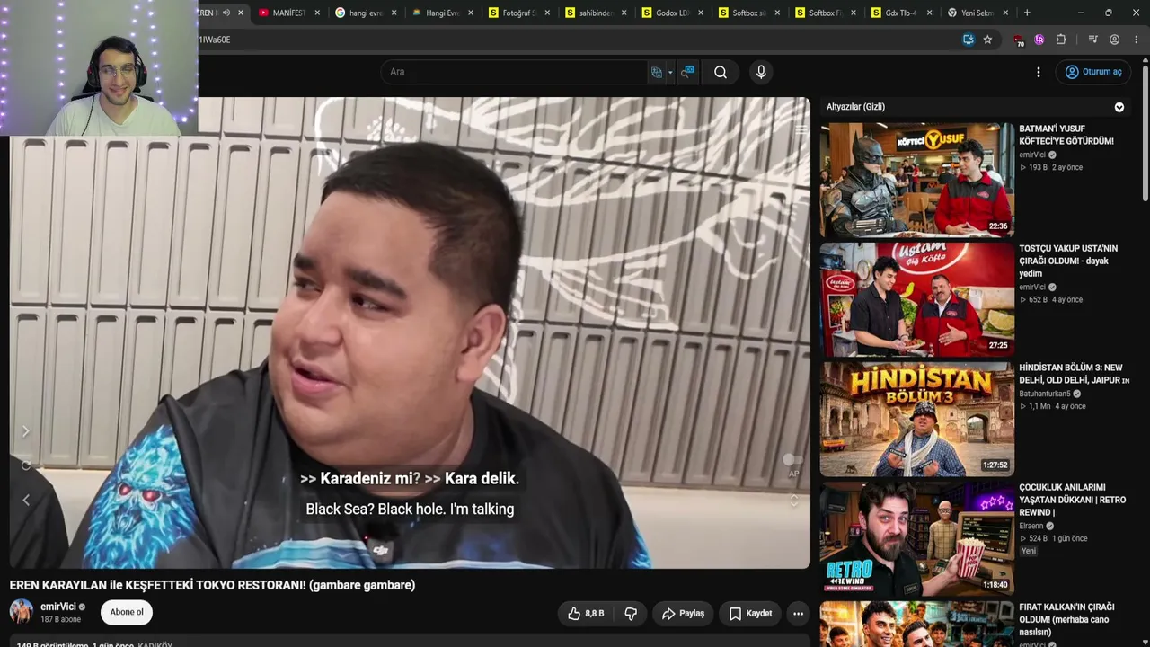Close the 'hangi evre' Google tab
This screenshot has height=647, width=1150.
click(x=394, y=13)
